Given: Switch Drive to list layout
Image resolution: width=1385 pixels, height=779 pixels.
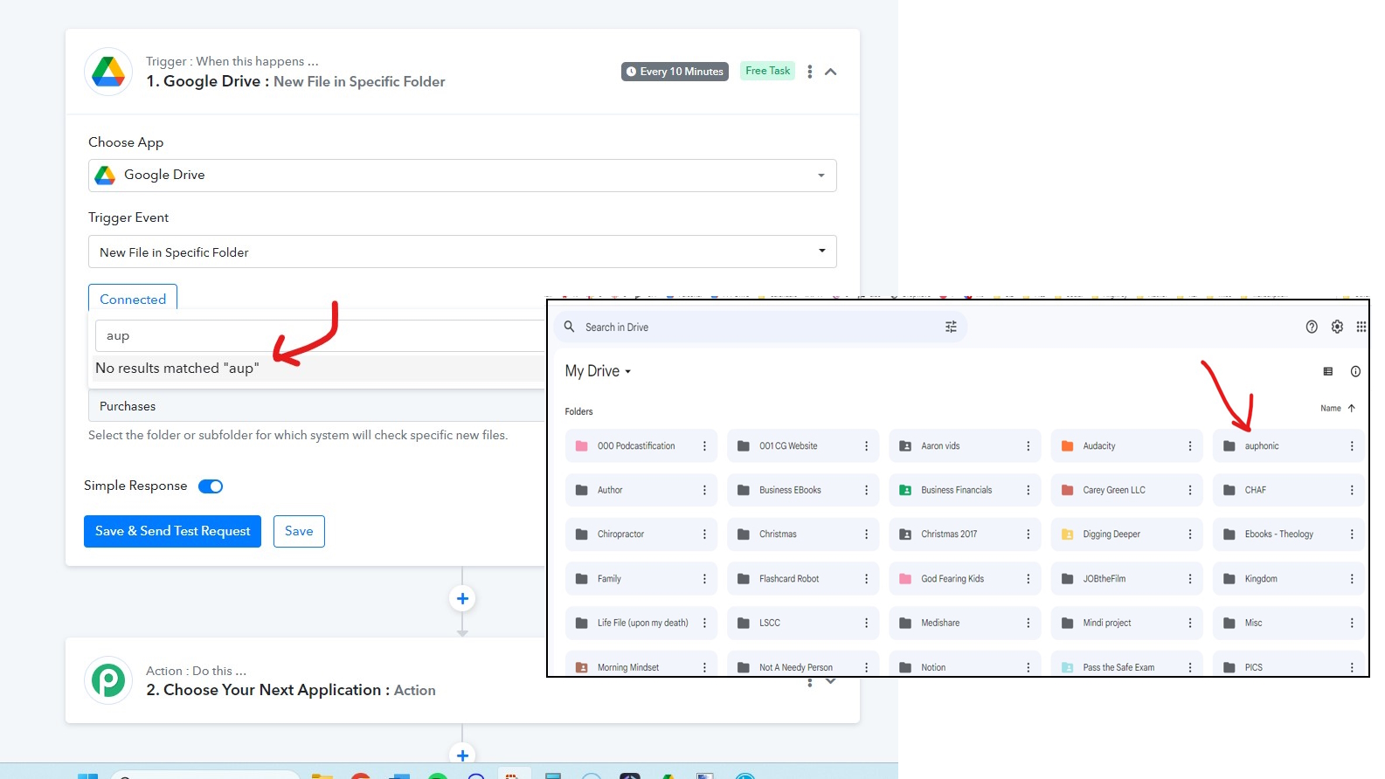Looking at the screenshot, I should coord(1328,371).
